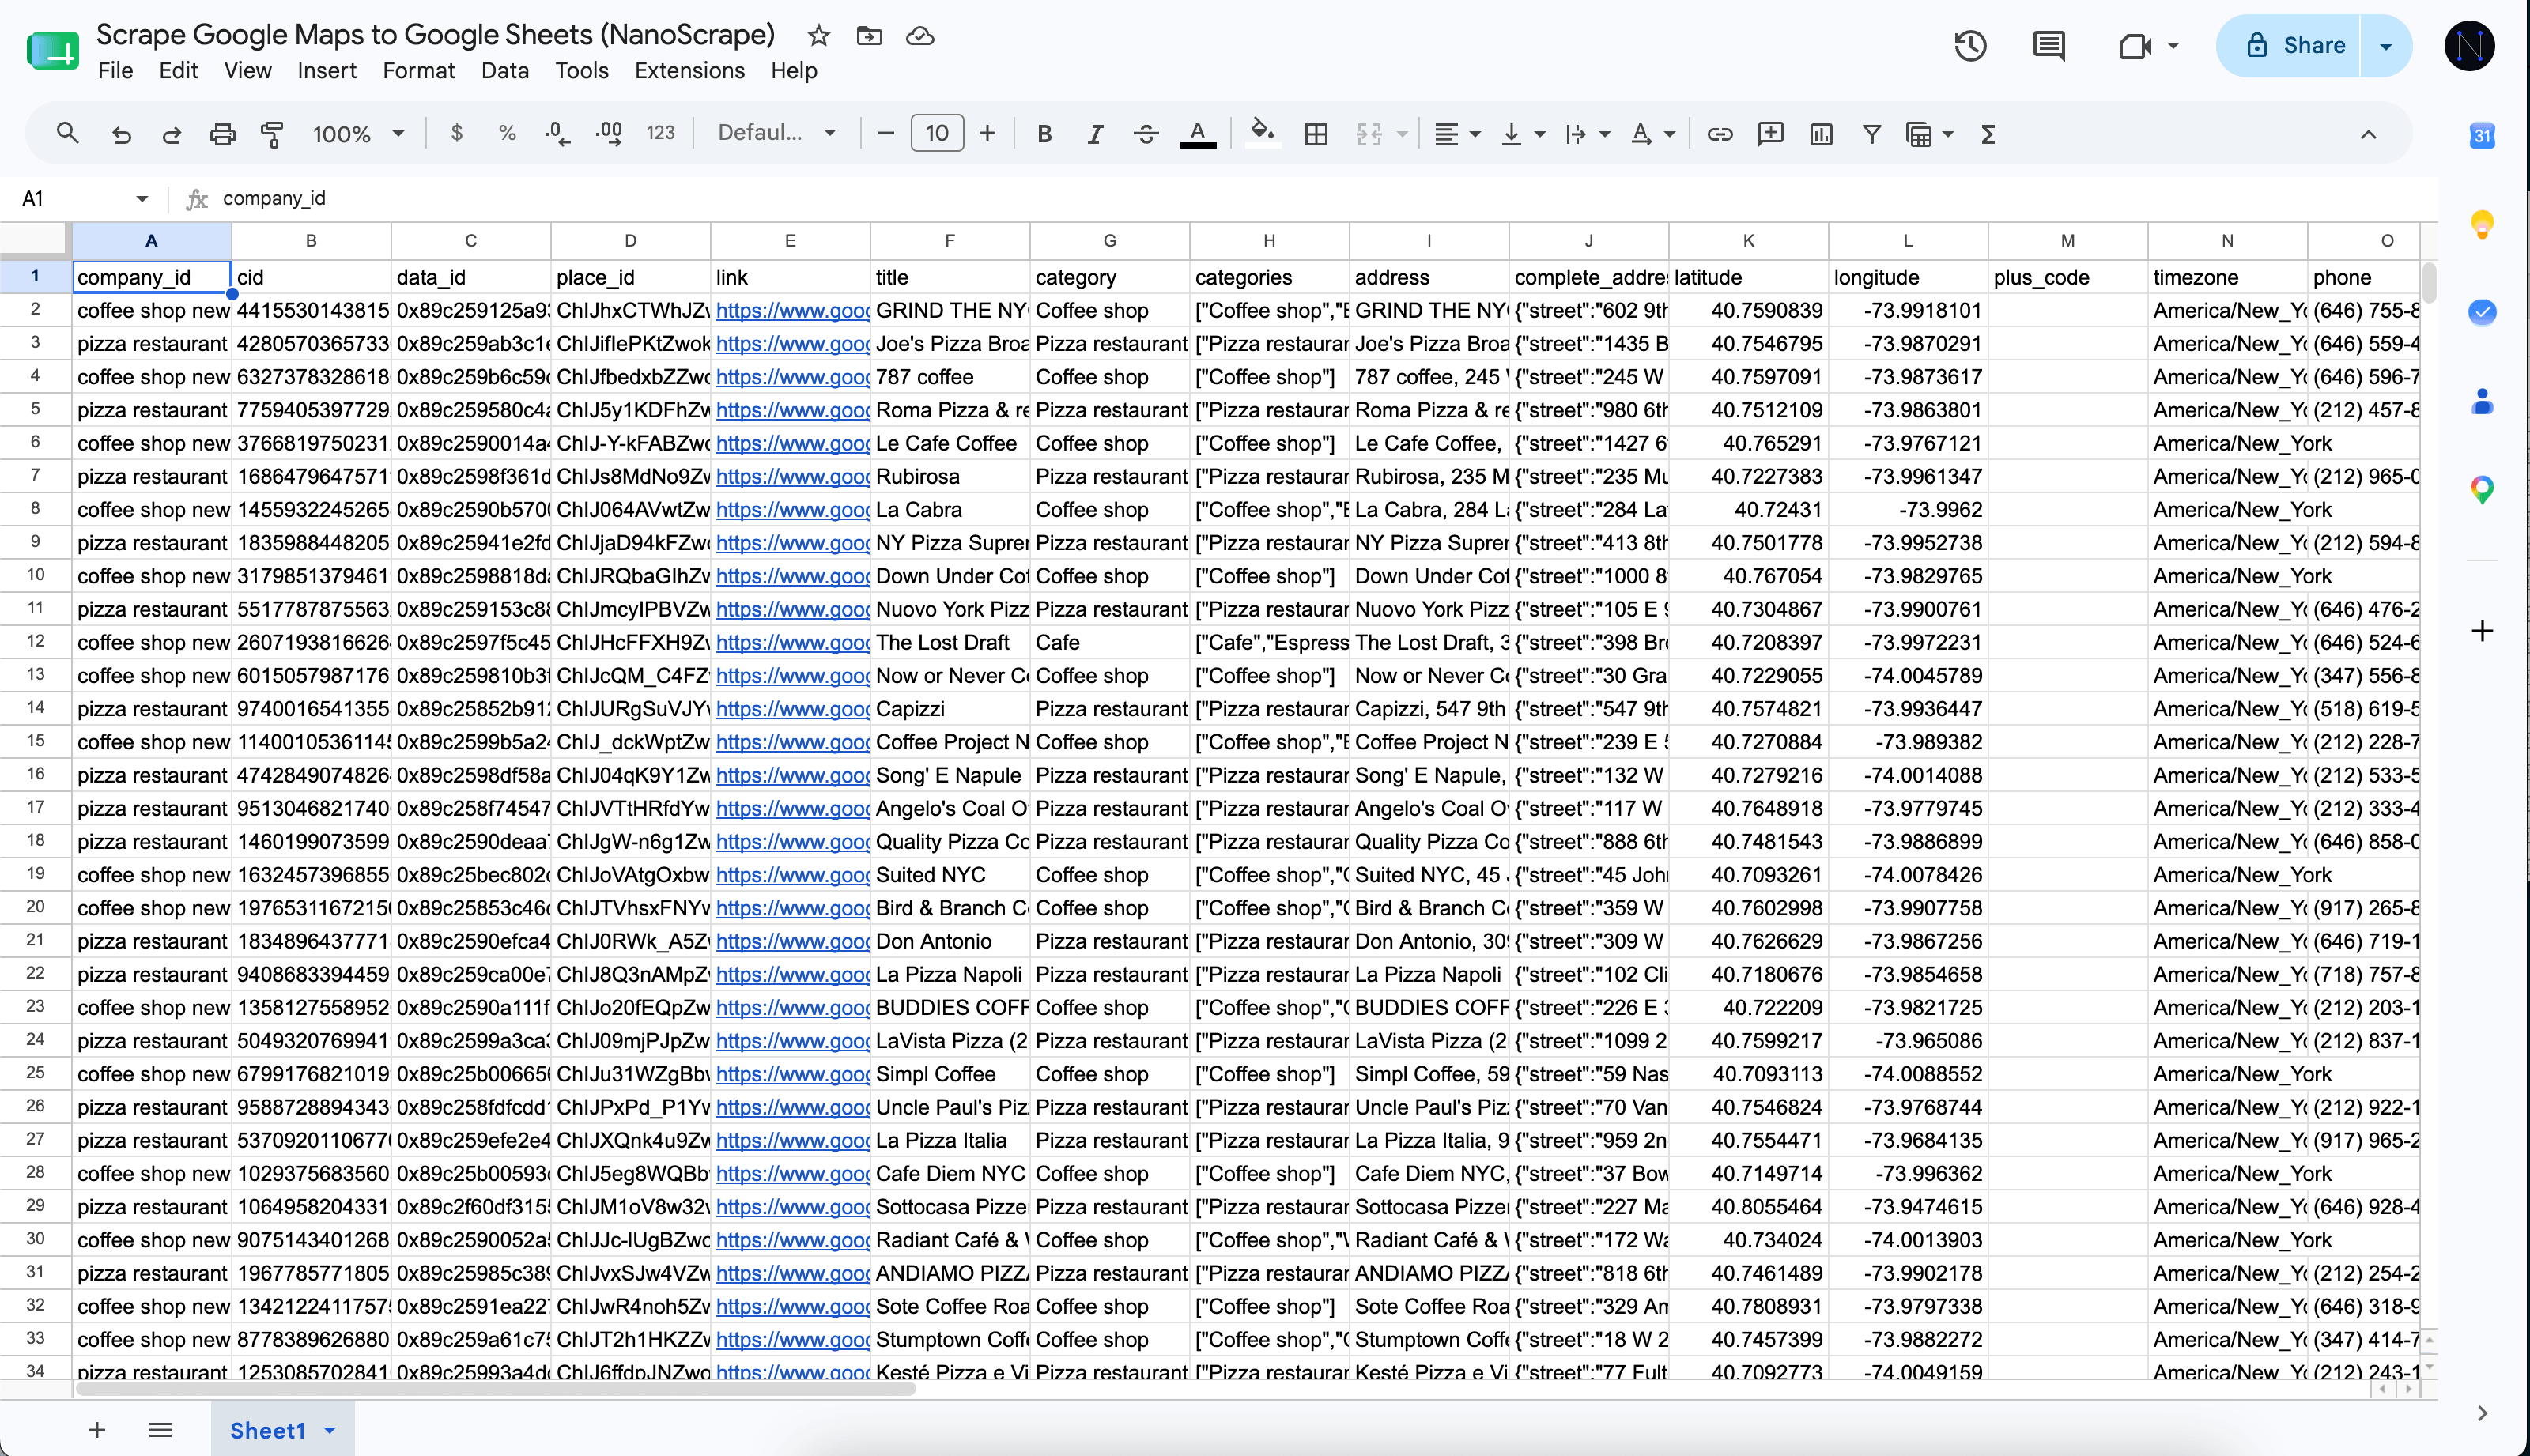Decrease decimal places
The image size is (2530, 1456).
pos(558,133)
